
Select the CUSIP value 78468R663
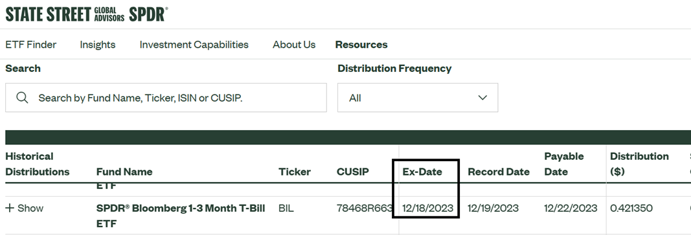(x=365, y=208)
